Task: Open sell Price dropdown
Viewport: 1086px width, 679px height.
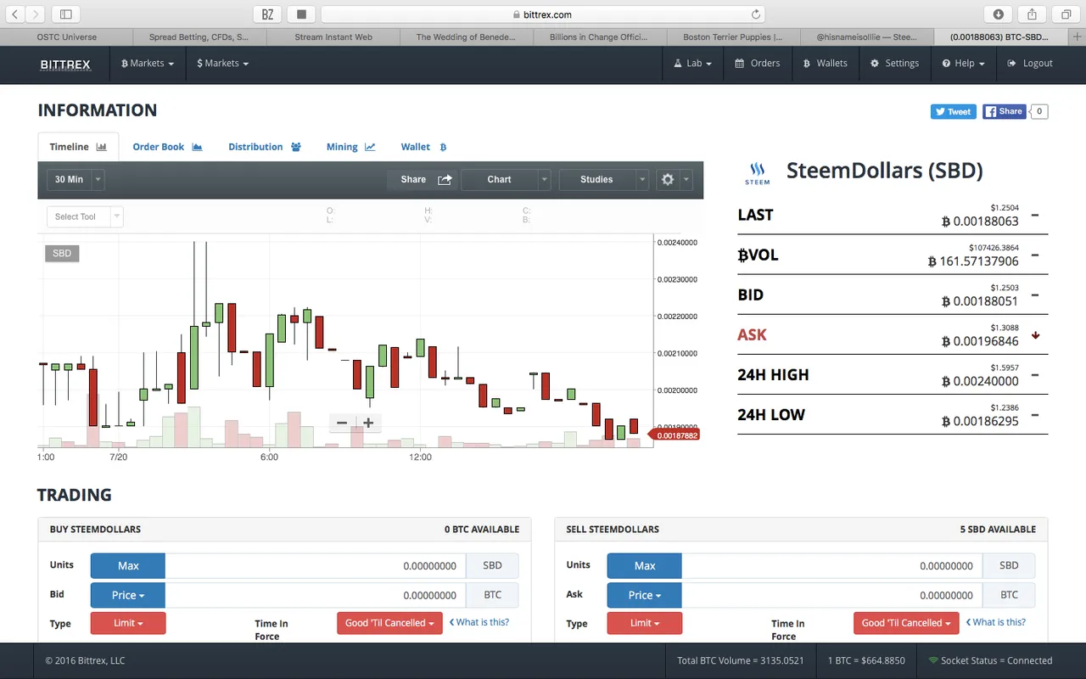Action: click(x=645, y=595)
